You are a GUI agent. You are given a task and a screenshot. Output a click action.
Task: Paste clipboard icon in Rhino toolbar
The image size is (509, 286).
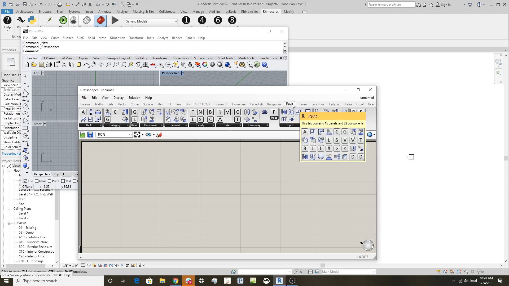(79, 65)
